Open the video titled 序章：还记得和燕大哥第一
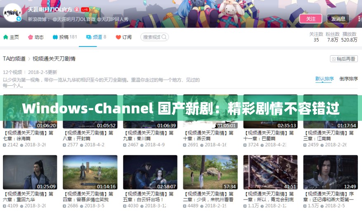 tap(329, 197)
